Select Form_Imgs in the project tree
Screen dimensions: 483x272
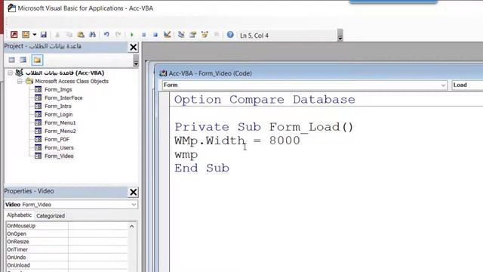pyautogui.click(x=58, y=89)
